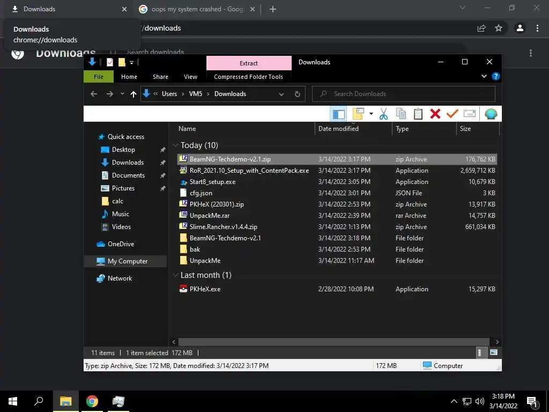Click Users in the address breadcrumb
The height and width of the screenshot is (412, 549).
pos(169,94)
